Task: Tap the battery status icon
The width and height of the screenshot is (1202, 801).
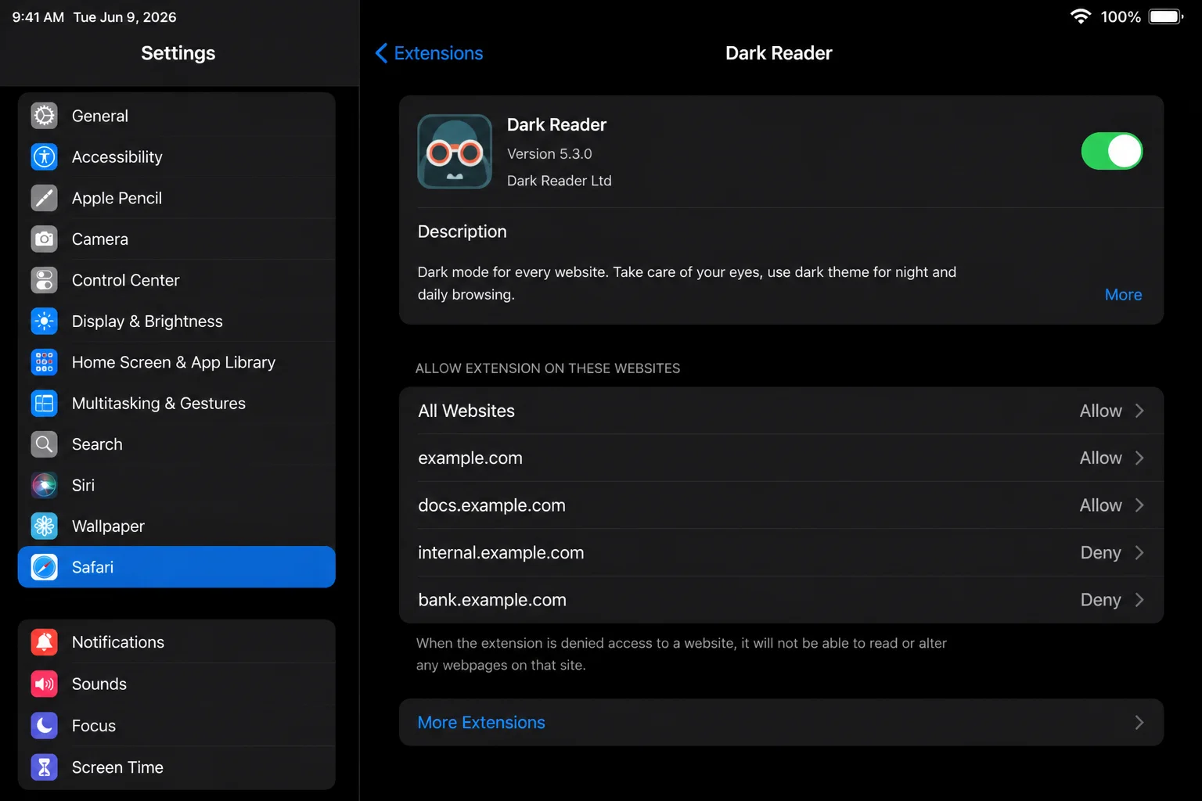Action: [1166, 16]
